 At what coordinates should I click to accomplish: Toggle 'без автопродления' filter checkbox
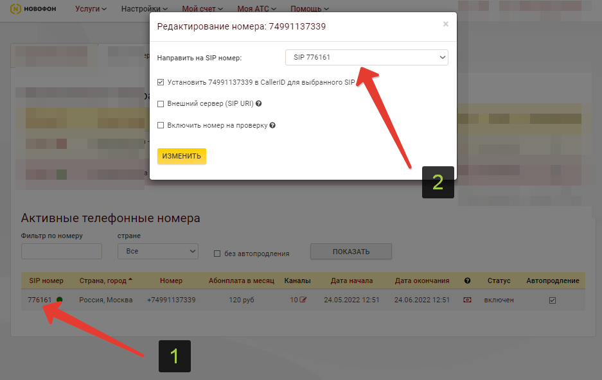(217, 254)
